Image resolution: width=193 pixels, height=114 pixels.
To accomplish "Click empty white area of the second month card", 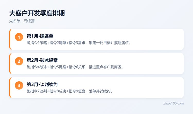I will [x=154, y=64].
